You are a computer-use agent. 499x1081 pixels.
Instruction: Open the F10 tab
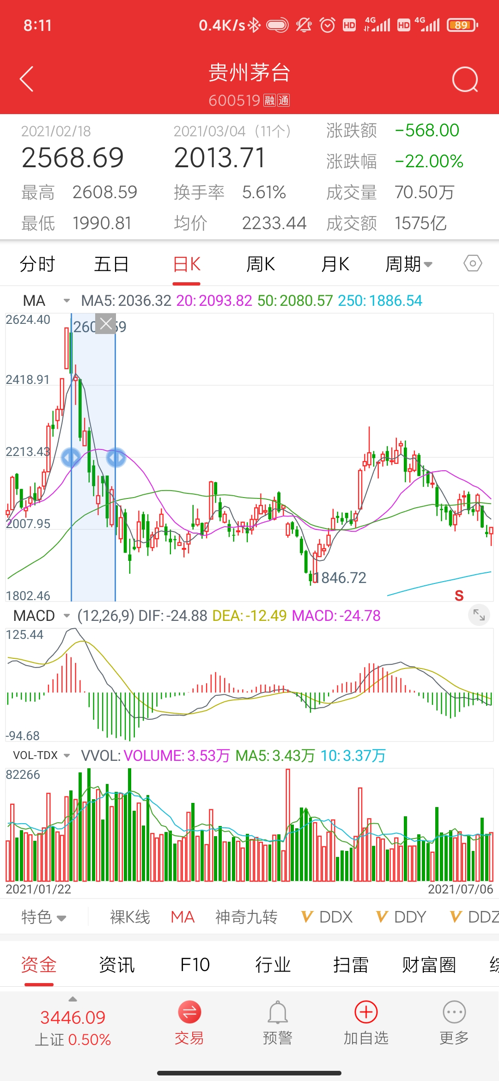point(195,965)
